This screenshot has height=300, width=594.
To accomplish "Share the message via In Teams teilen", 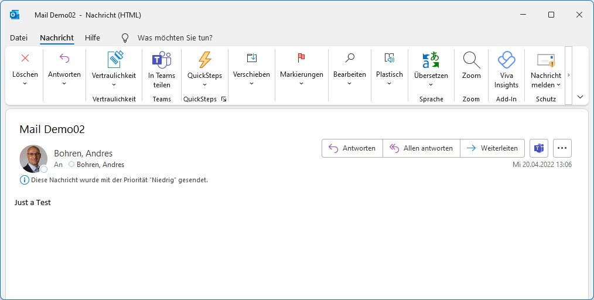I will [x=162, y=70].
